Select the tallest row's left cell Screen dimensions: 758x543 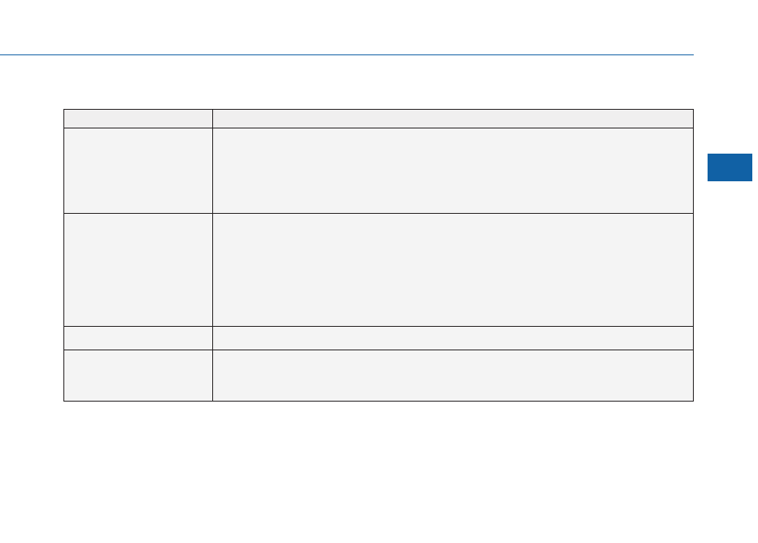tap(138, 270)
